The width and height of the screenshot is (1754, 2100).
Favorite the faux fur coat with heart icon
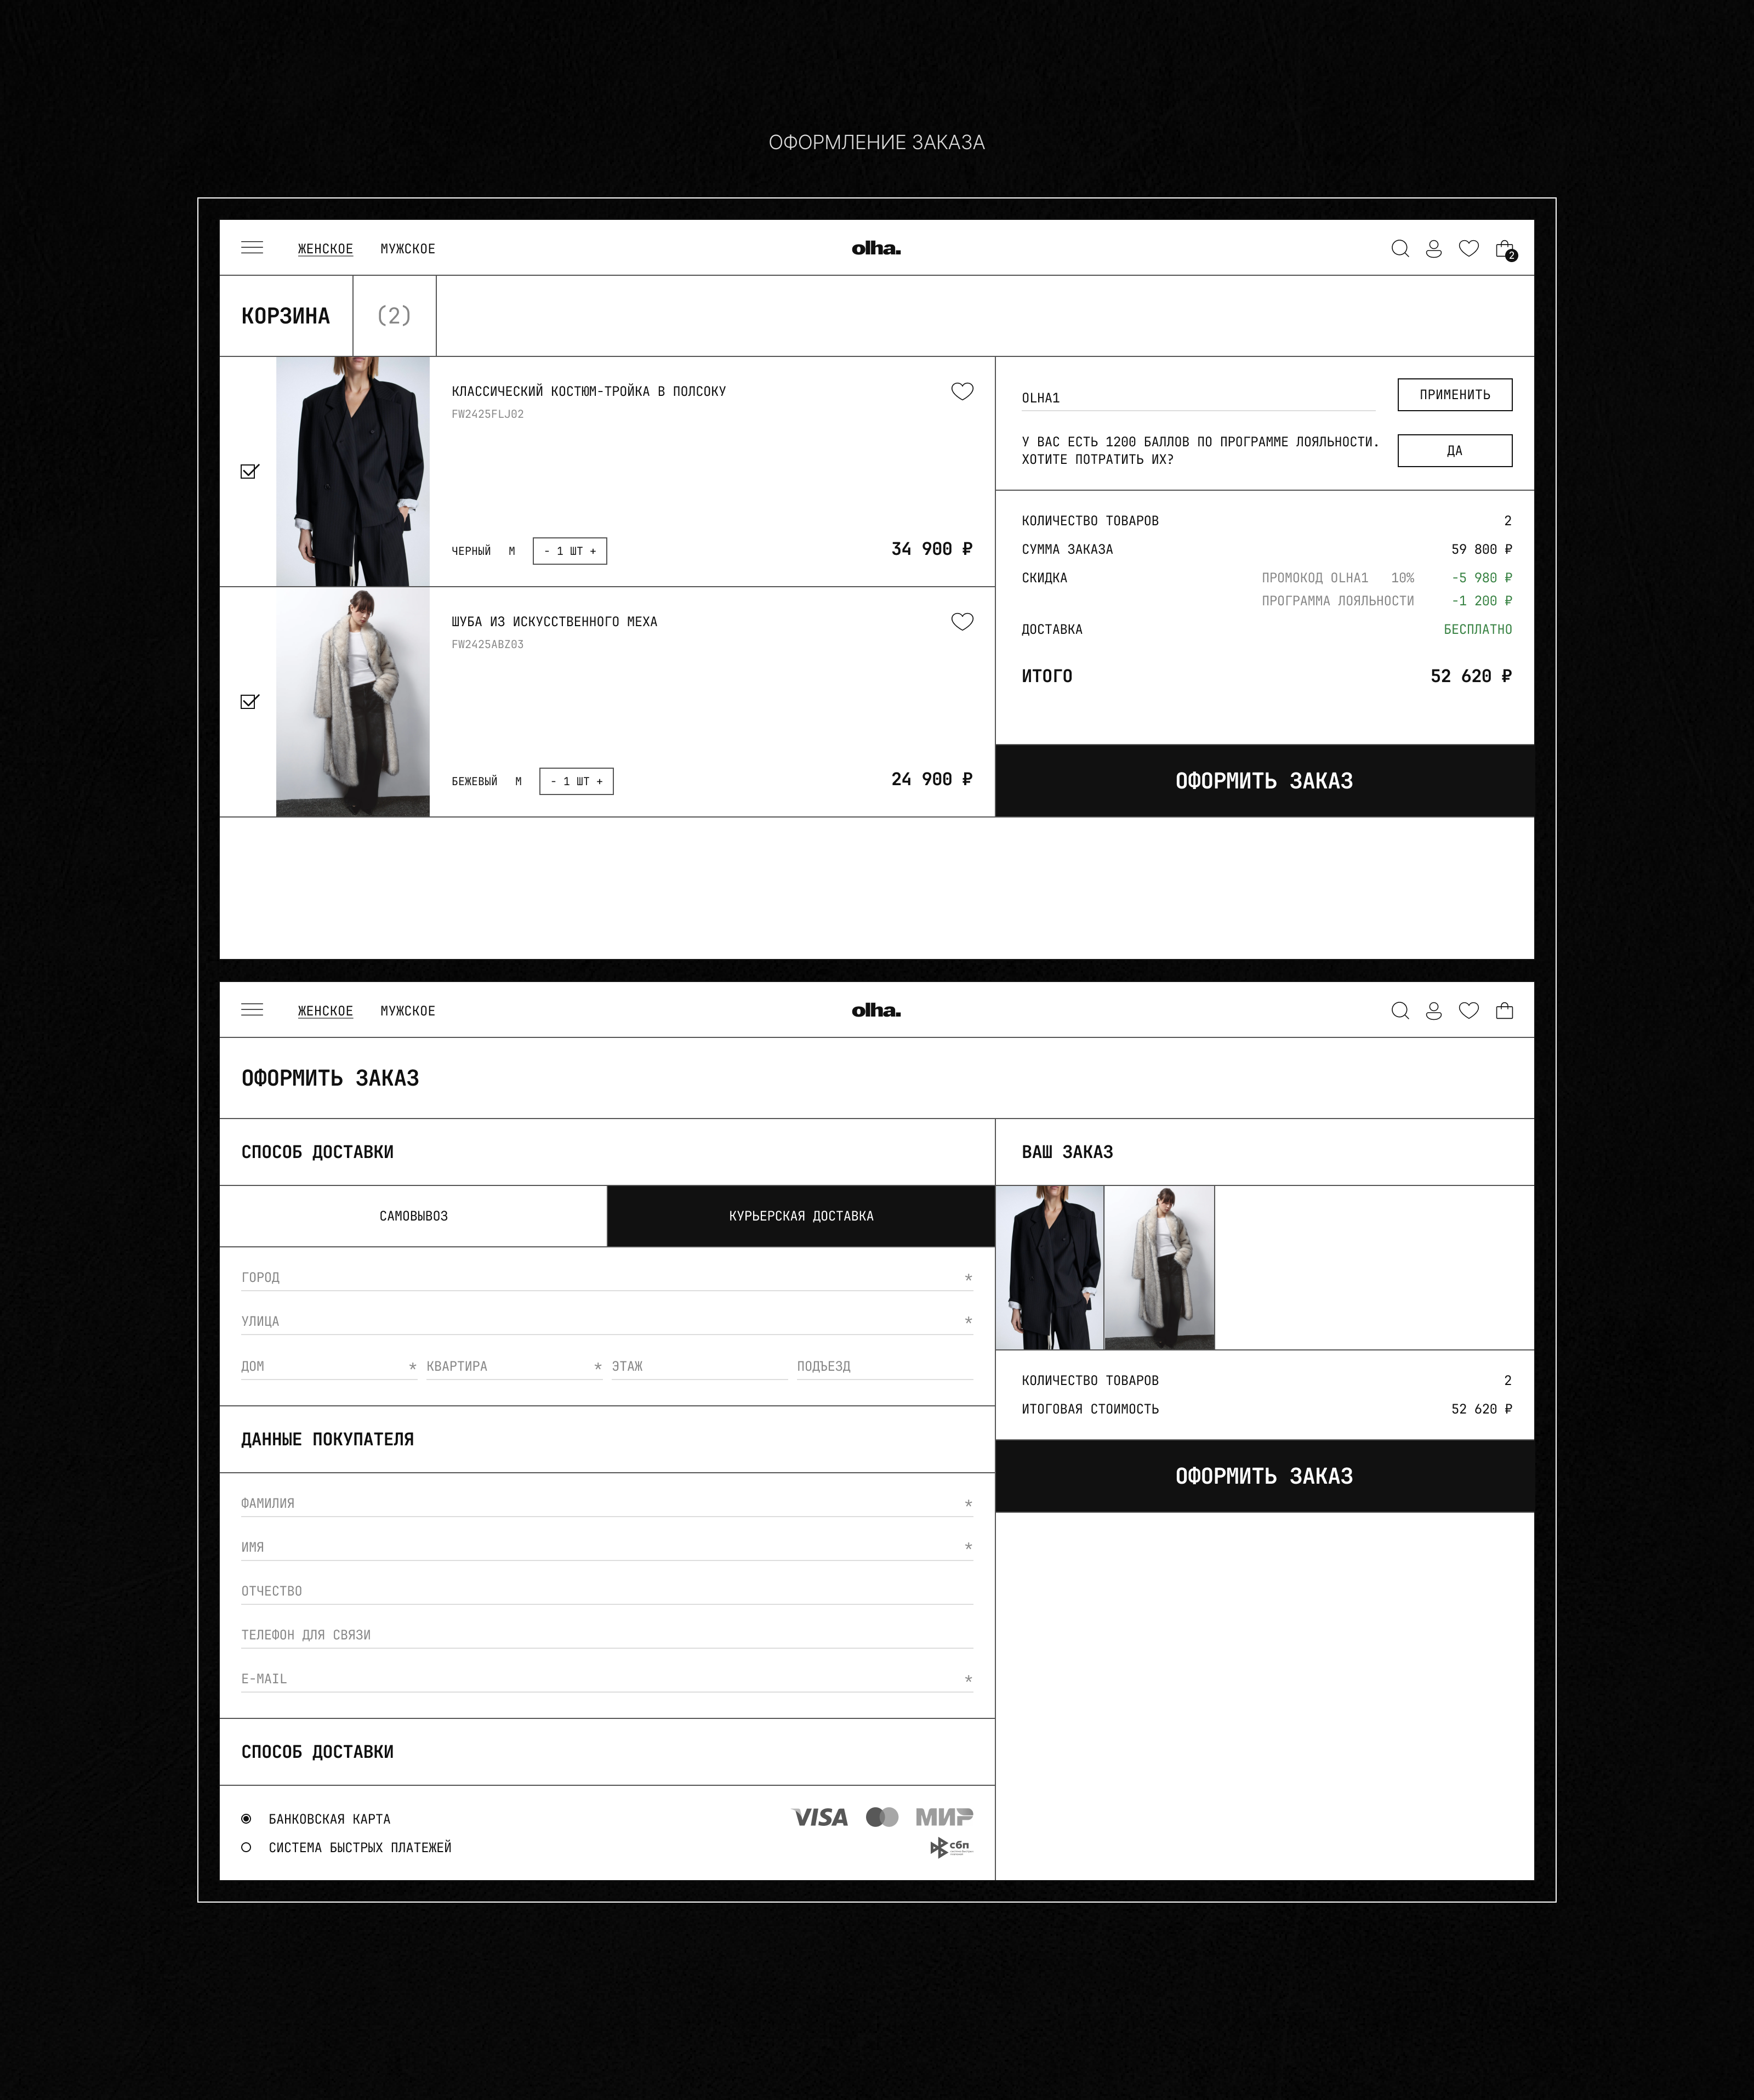coord(961,621)
